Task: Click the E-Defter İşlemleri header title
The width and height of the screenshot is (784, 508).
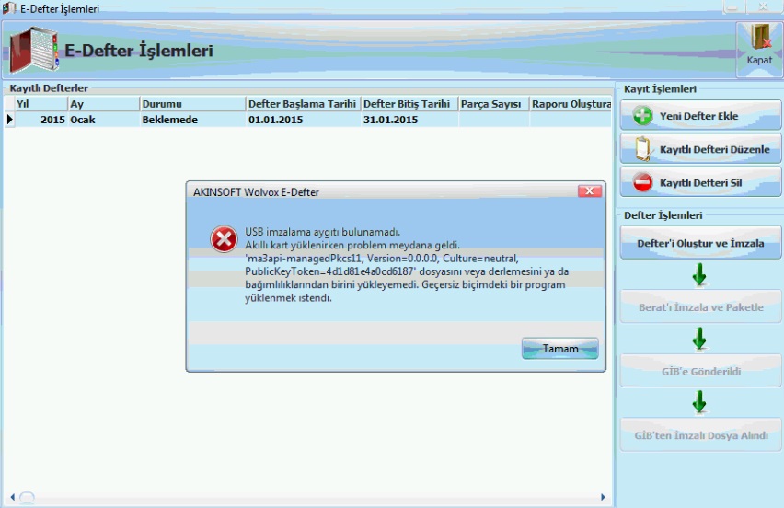Action: pos(139,51)
